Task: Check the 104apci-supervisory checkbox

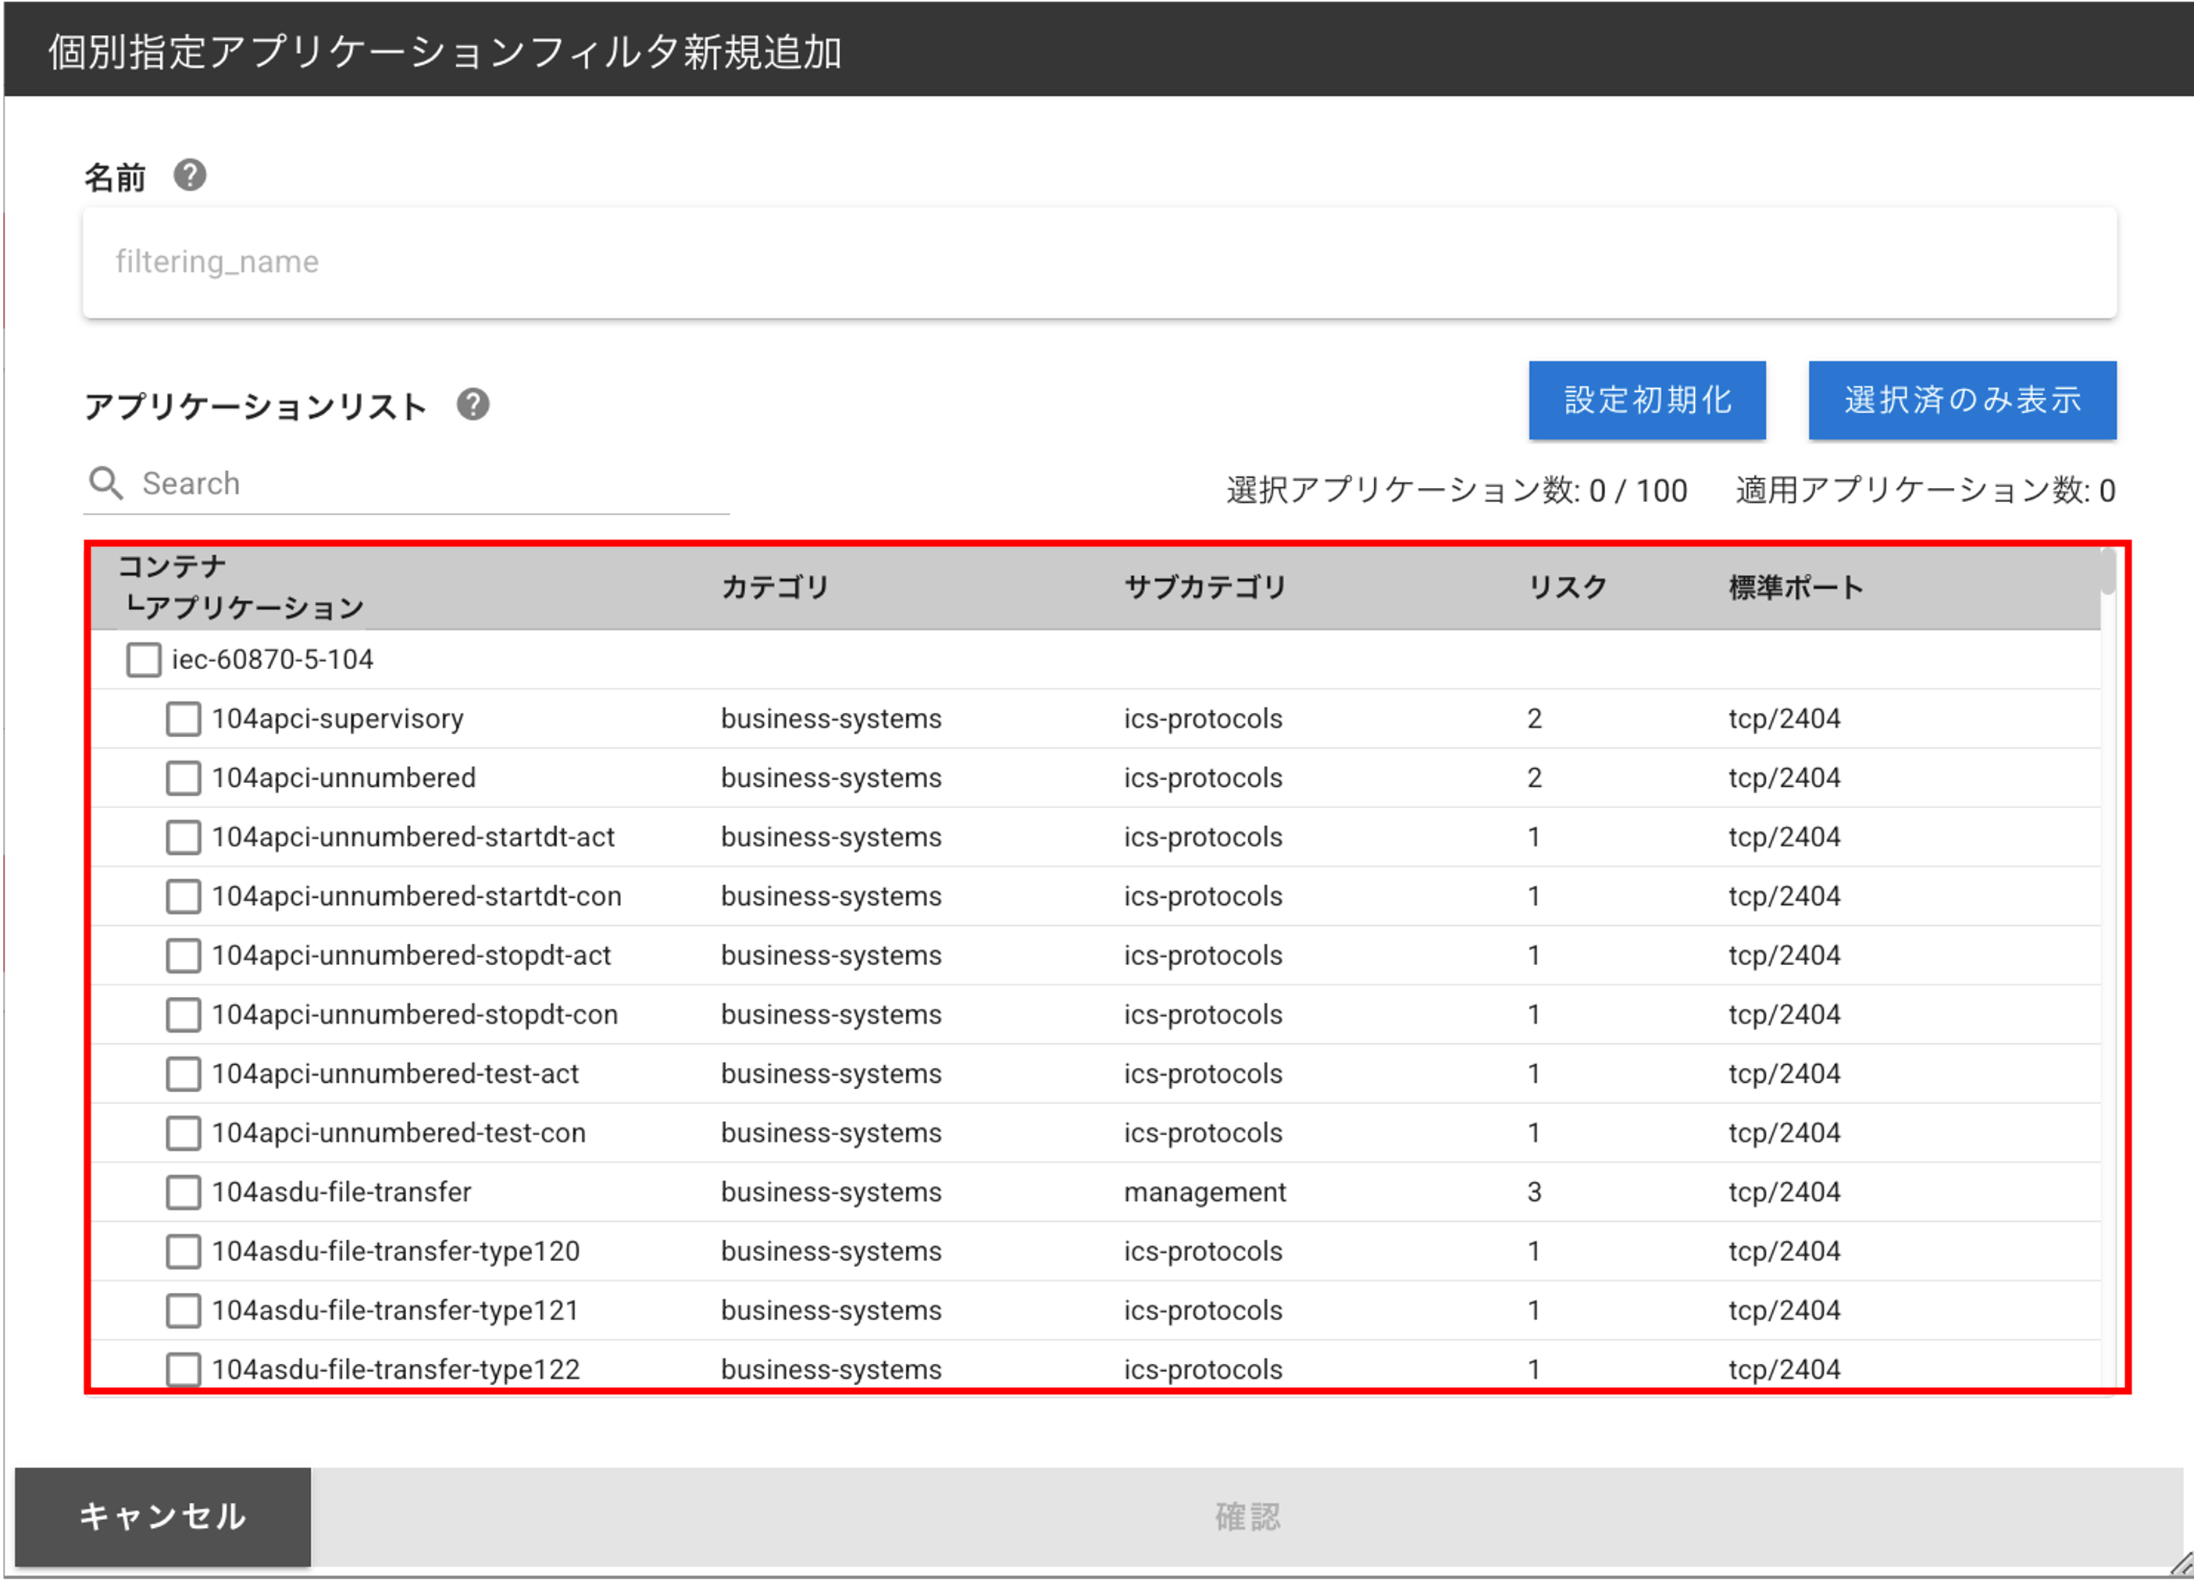Action: [183, 718]
